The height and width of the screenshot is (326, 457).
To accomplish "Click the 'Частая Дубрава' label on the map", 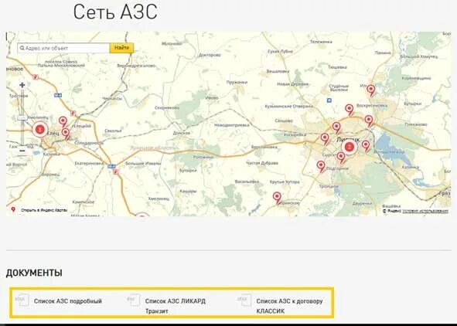I will coord(261,163).
